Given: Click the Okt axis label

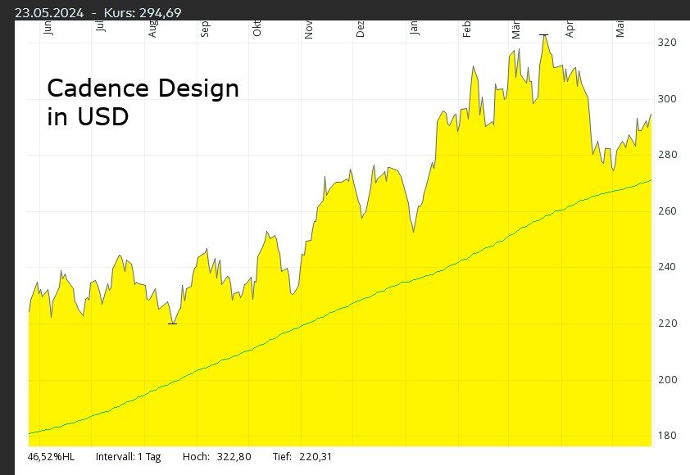Looking at the screenshot, I should [256, 27].
